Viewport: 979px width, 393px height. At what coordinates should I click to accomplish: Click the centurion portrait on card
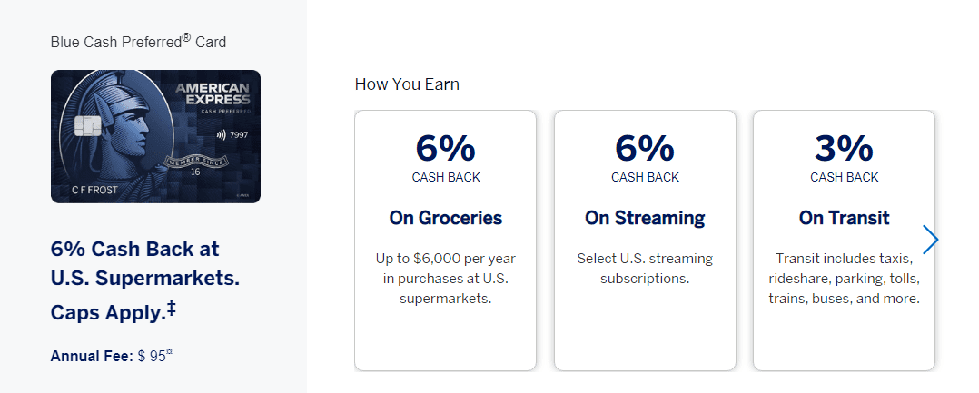(119, 124)
